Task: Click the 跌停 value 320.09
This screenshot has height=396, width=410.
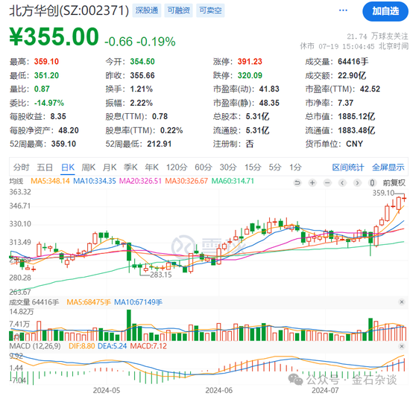Action: click(250, 75)
